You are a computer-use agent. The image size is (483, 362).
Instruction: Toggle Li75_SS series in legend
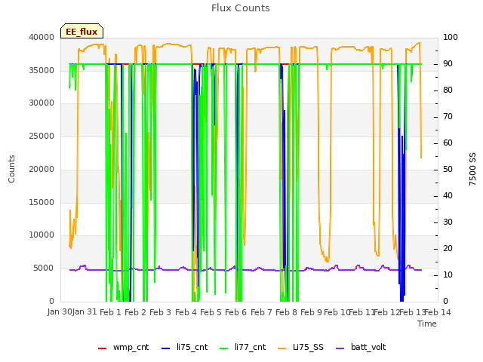(300, 347)
